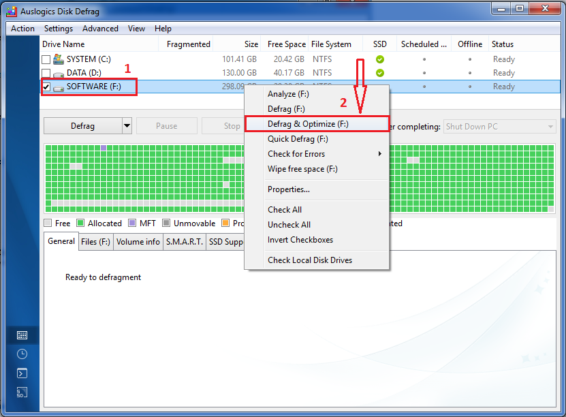Open the Advanced menu
This screenshot has width=566, height=417.
point(100,29)
